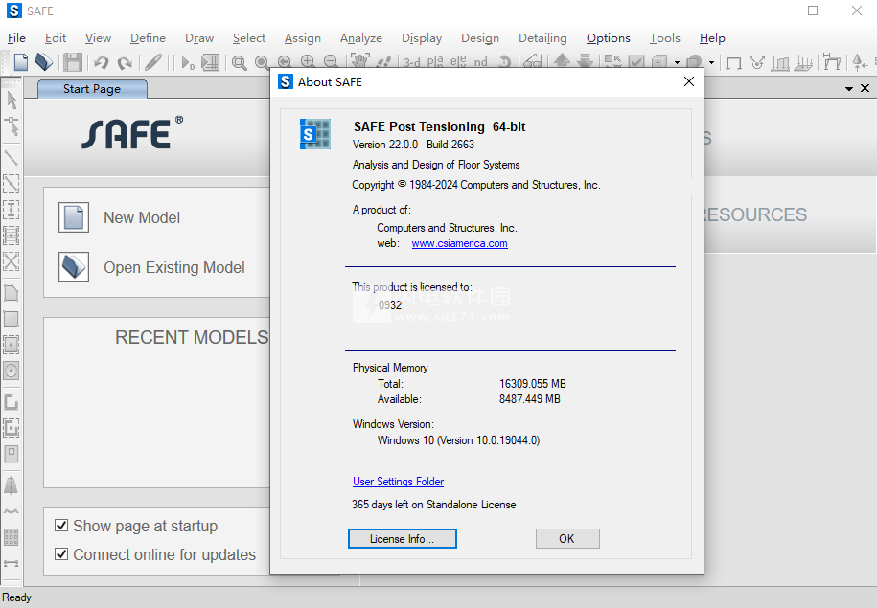877x608 pixels.
Task: Click the Set Display Options checkbox icon
Action: [x=636, y=61]
